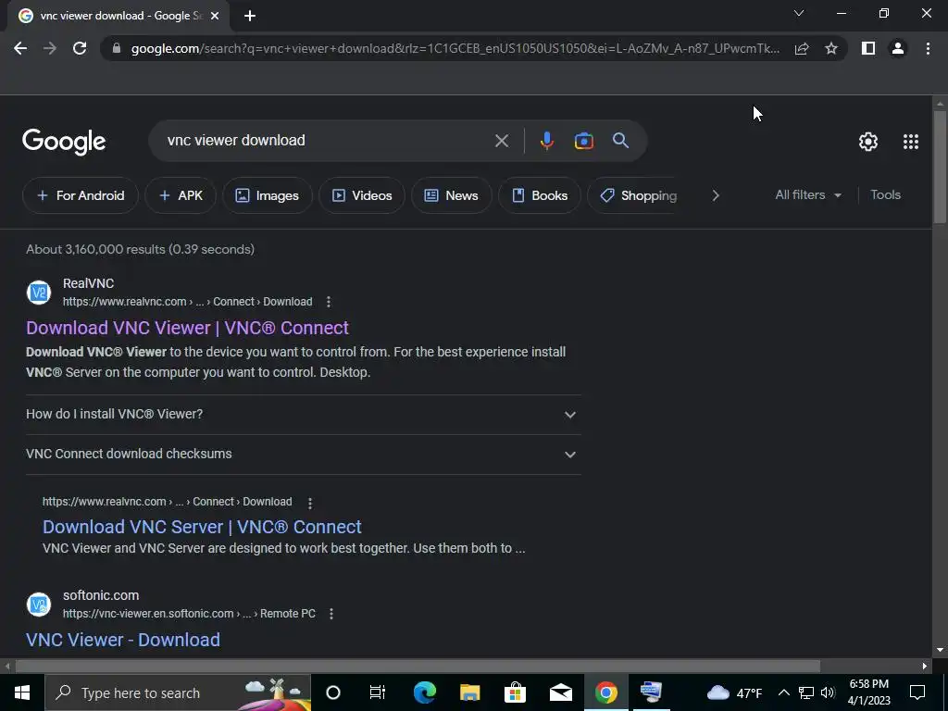Share this page from address bar
Screen dimensions: 948x711
pyautogui.click(x=802, y=48)
